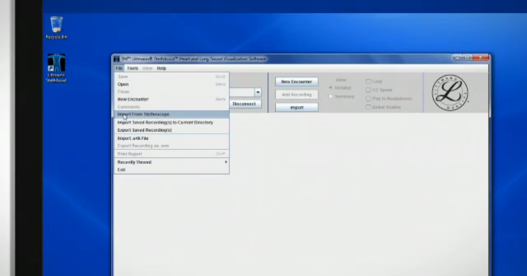
Task: Click the Disconnect button
Action: pos(244,104)
